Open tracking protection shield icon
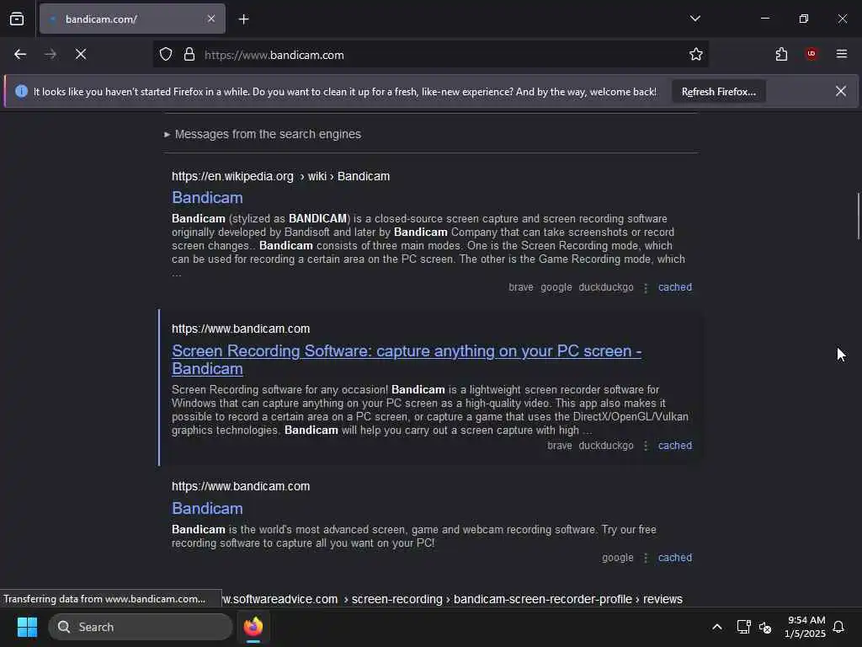 [x=166, y=54]
